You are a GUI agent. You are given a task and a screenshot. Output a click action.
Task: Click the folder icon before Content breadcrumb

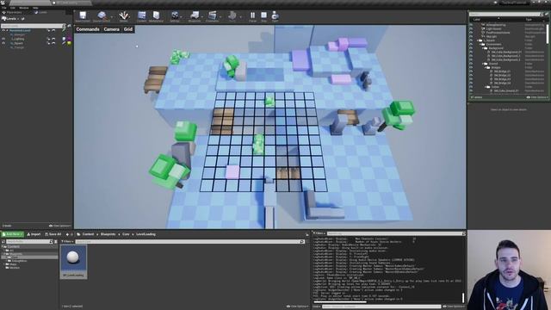coord(78,234)
